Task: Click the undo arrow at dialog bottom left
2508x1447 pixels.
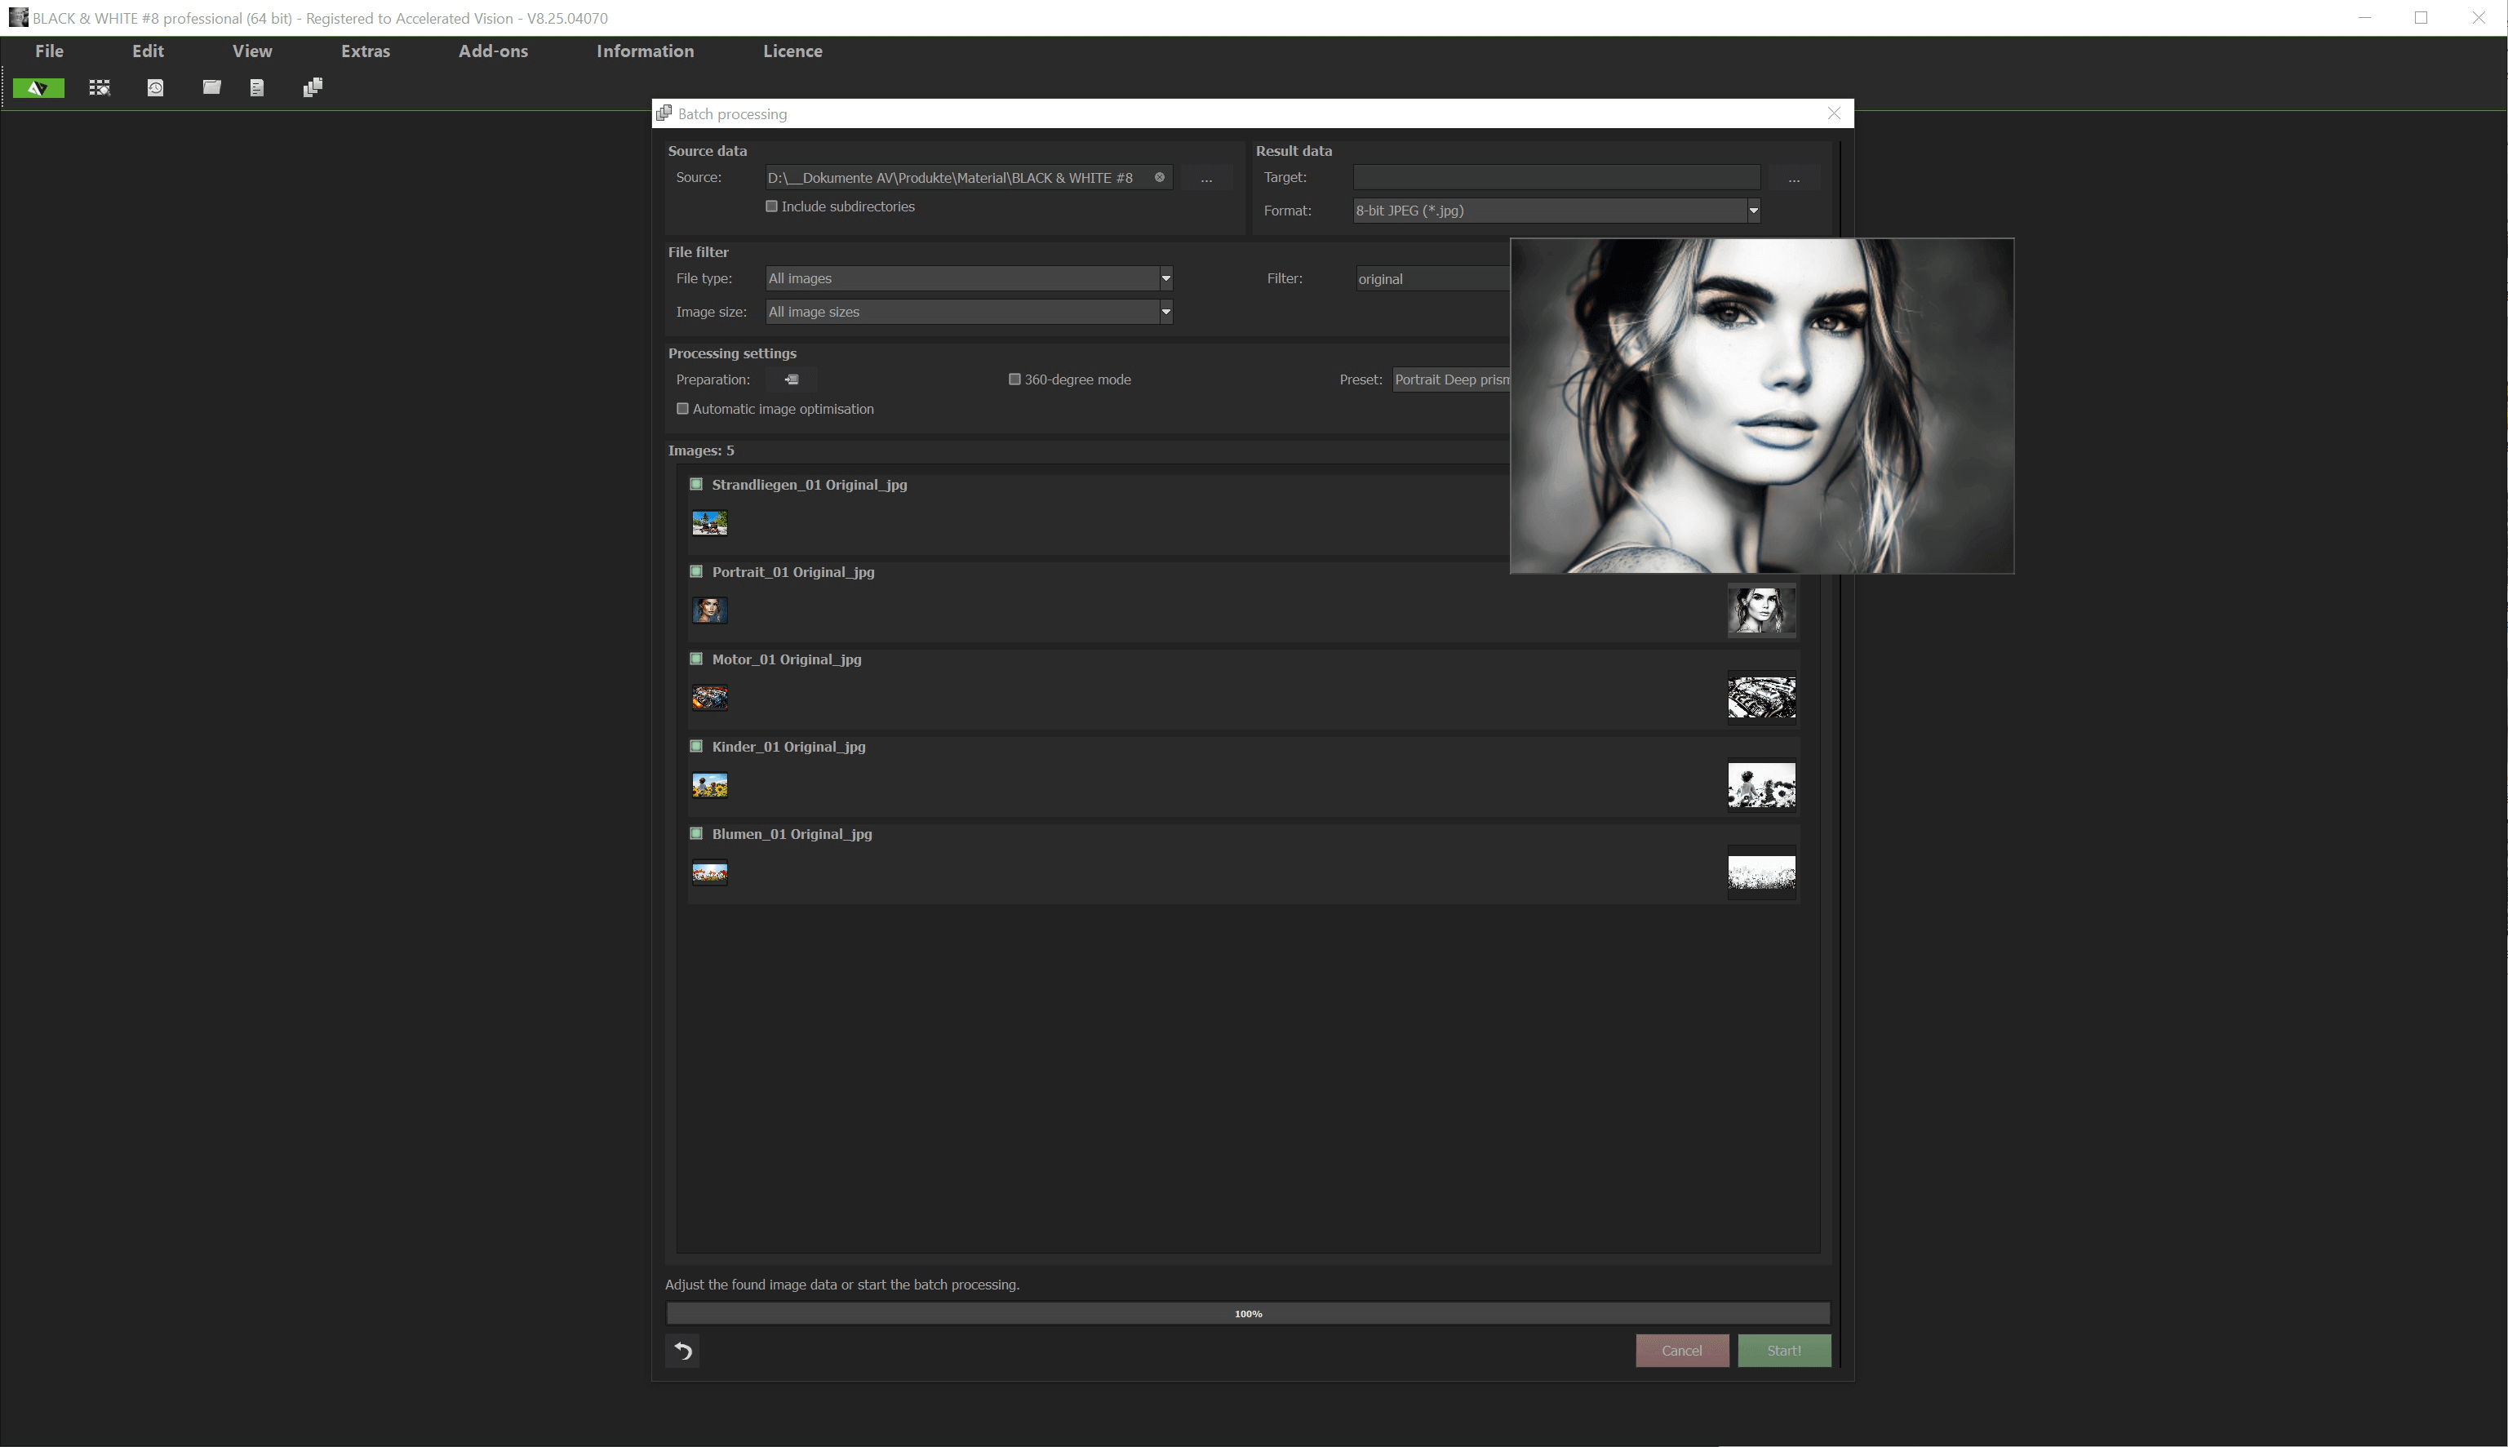Action: click(681, 1351)
